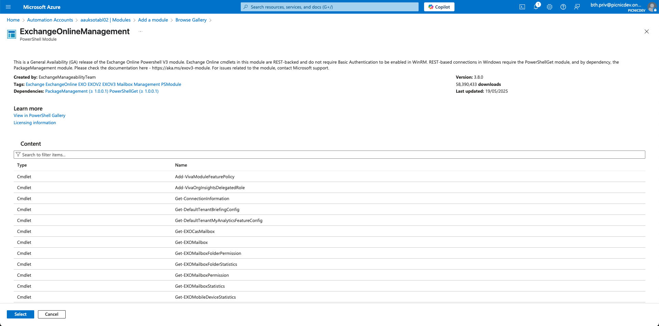
Task: Click the Exchange tag link
Action: coord(35,84)
